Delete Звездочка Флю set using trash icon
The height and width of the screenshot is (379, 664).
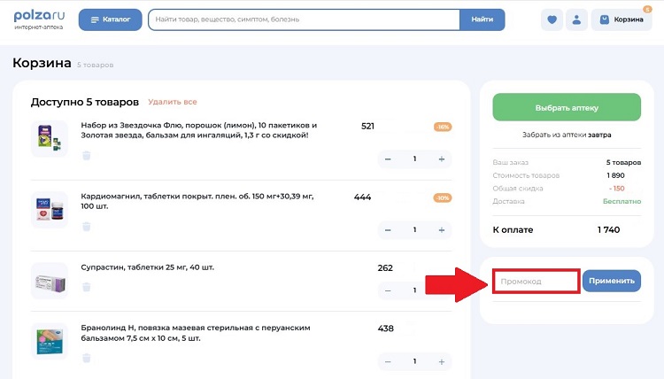86,156
